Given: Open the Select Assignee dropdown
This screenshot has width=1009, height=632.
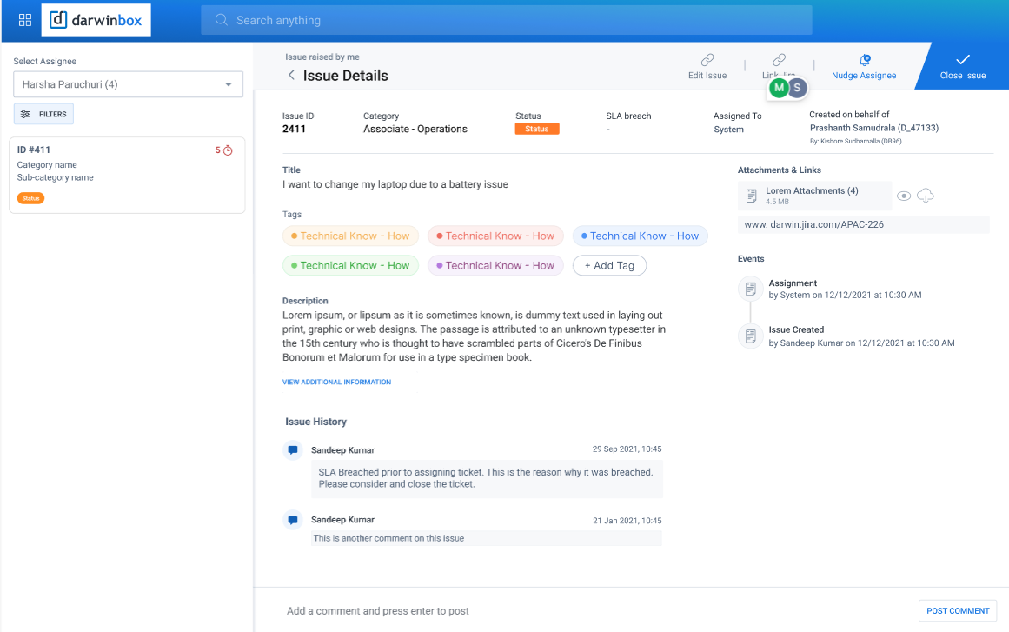Looking at the screenshot, I should tap(127, 84).
